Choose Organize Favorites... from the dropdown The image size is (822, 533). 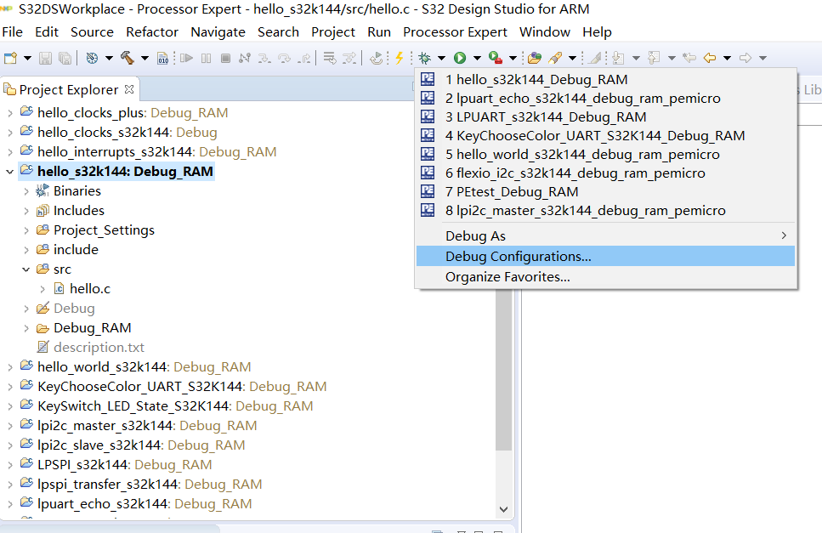pyautogui.click(x=507, y=276)
